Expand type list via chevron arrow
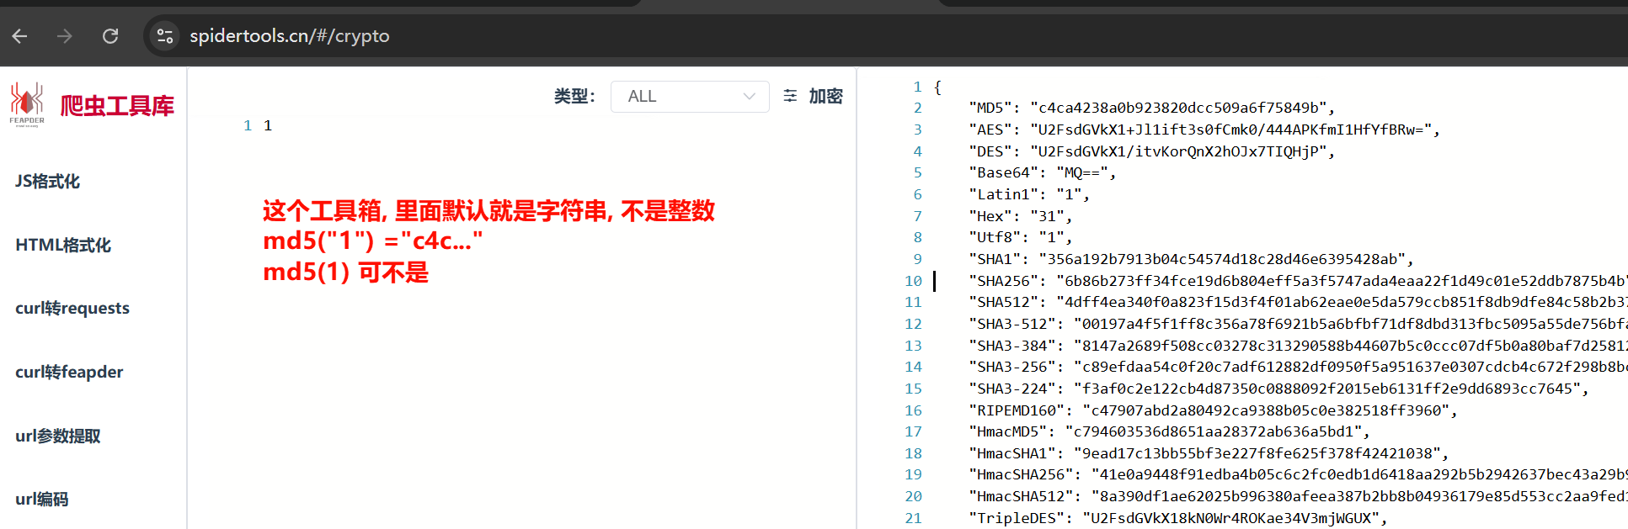Viewport: 1628px width, 529px height. (749, 97)
